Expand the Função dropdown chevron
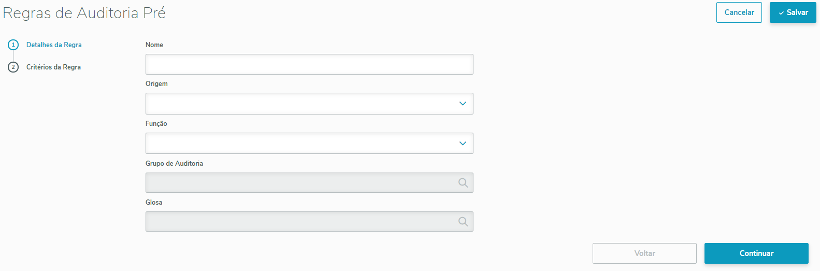This screenshot has height=271, width=820. 463,144
